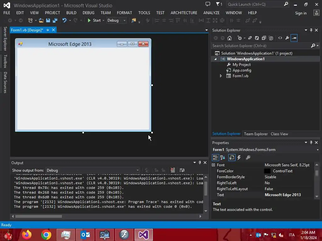This screenshot has width=322, height=241.
Task: Click the account picture icon near Sign in
Action: (316, 13)
